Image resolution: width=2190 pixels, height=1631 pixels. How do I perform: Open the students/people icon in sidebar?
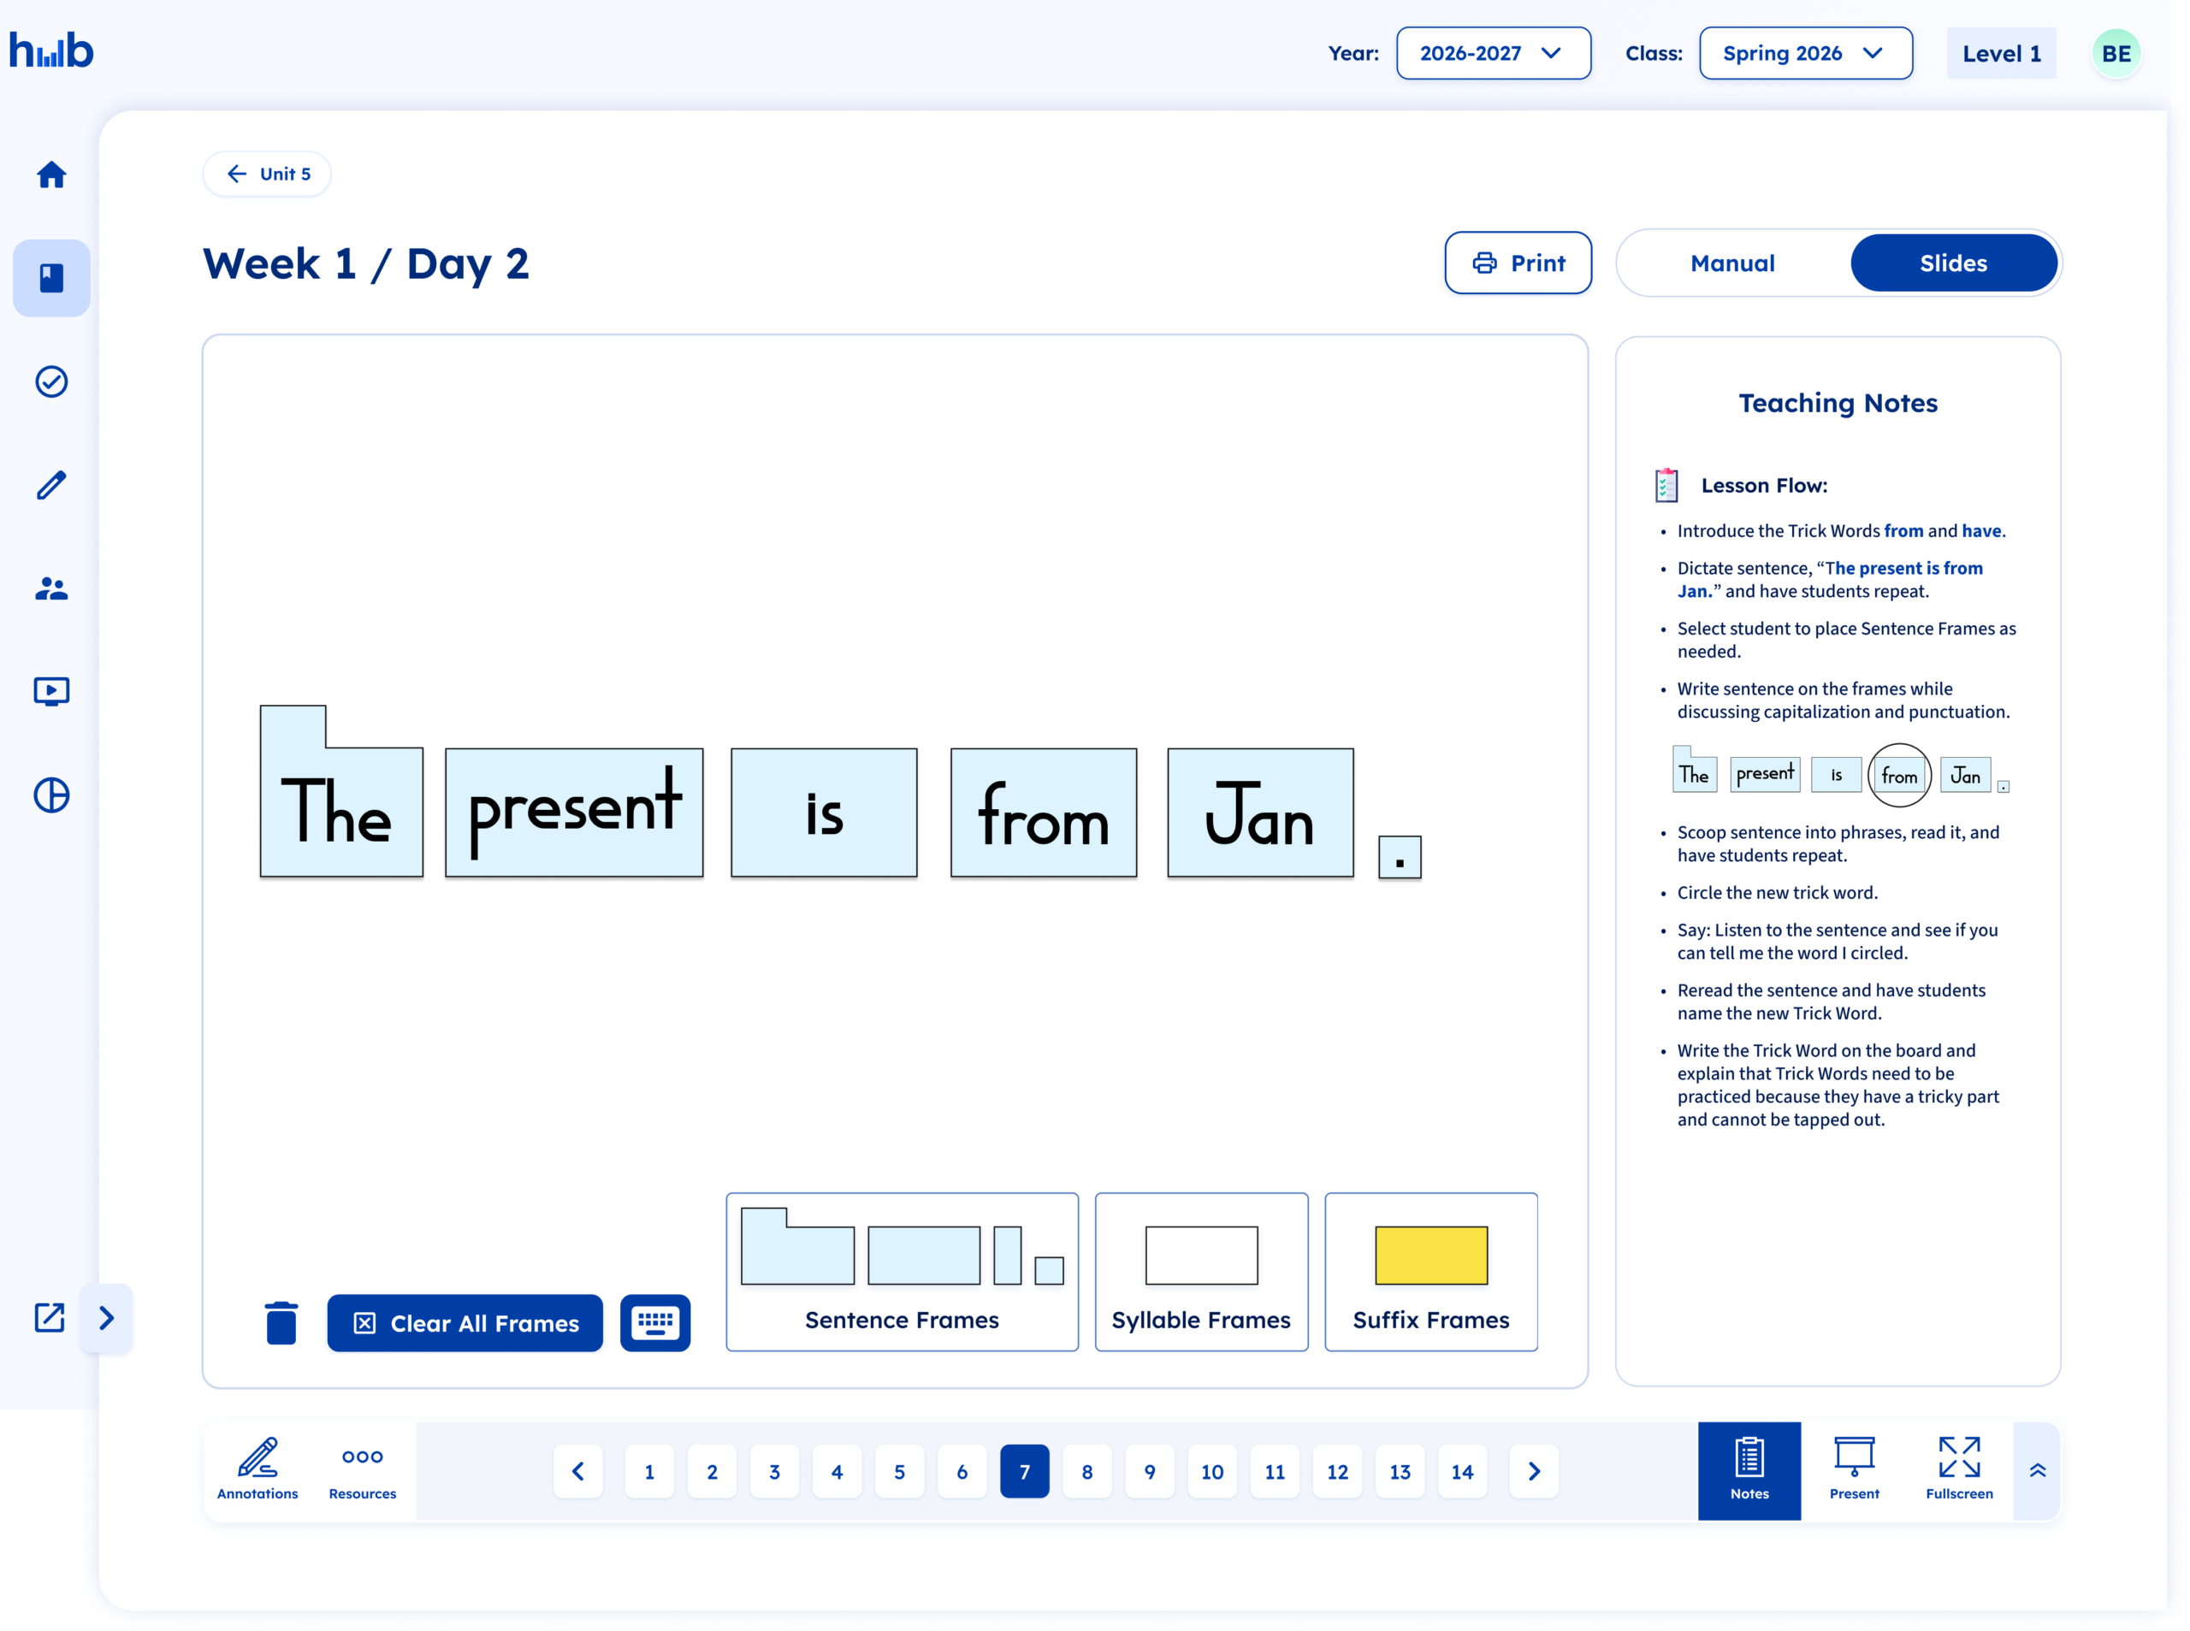coord(51,589)
